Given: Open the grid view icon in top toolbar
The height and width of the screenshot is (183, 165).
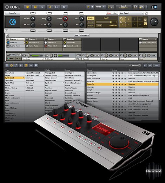Looking at the screenshot, I should 35,7.
